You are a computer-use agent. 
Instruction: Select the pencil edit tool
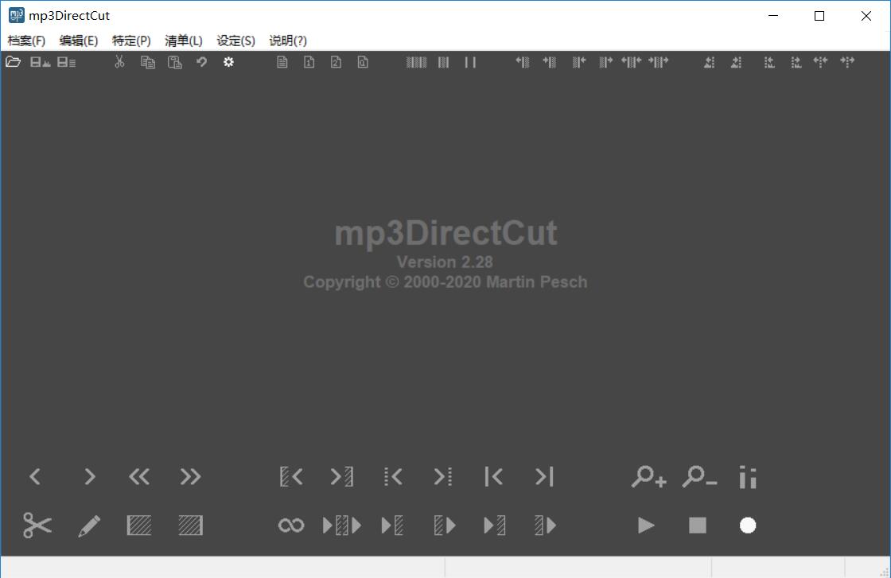click(x=89, y=526)
